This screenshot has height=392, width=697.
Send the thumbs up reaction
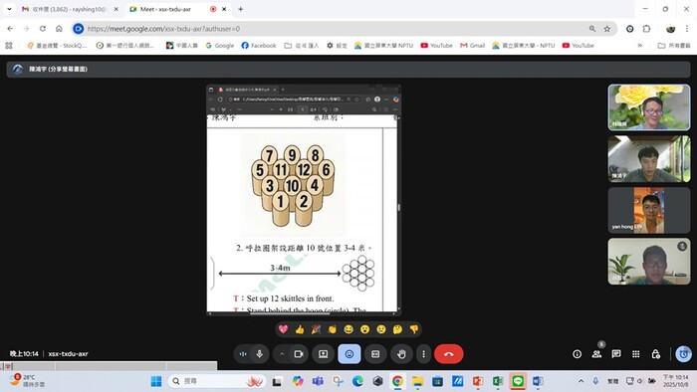(x=300, y=329)
